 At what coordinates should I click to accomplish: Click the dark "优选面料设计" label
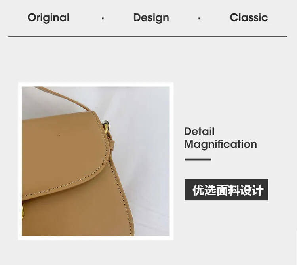point(227,190)
